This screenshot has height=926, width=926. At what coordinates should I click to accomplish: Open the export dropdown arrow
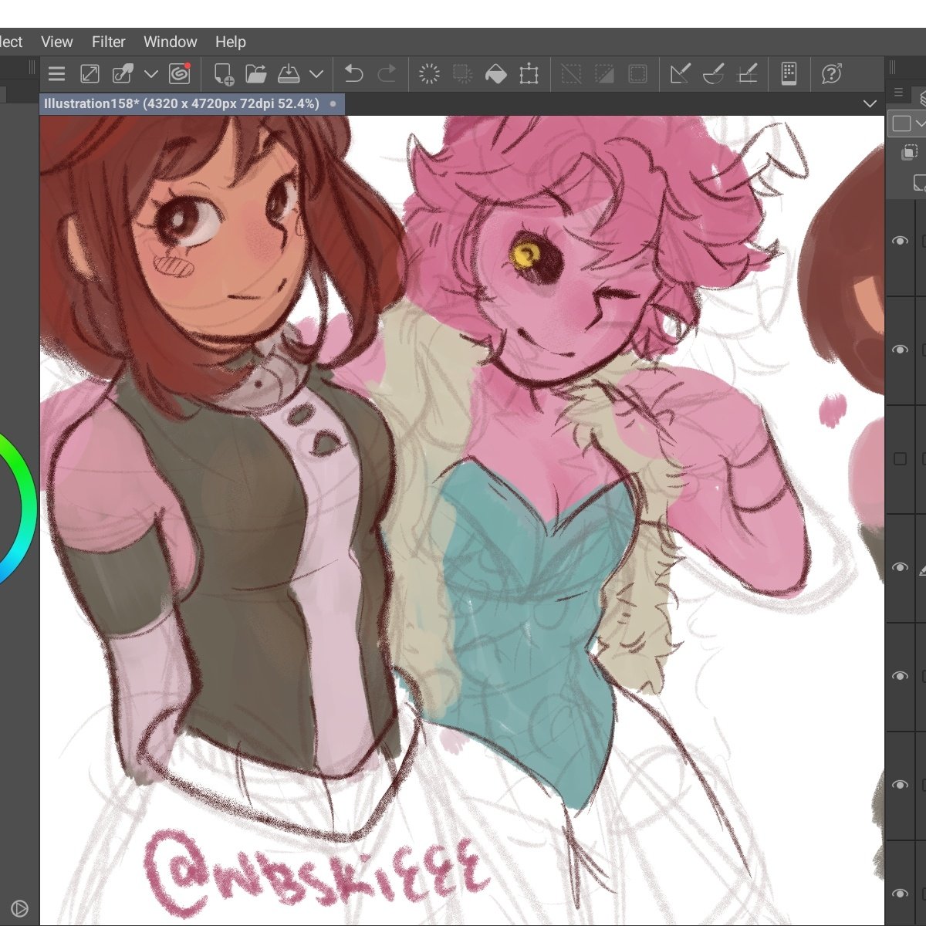tap(316, 73)
